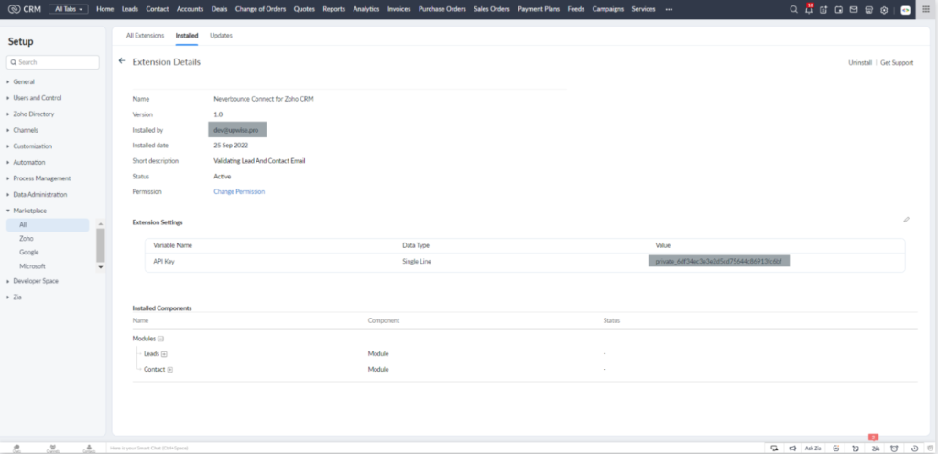
Task: Open the marketplace store icon in header
Action: (869, 9)
